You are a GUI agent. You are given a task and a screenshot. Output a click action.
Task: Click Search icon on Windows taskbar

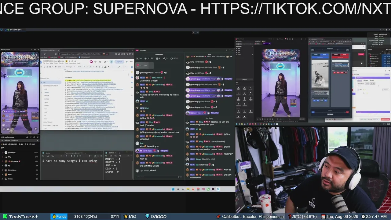(x=178, y=189)
